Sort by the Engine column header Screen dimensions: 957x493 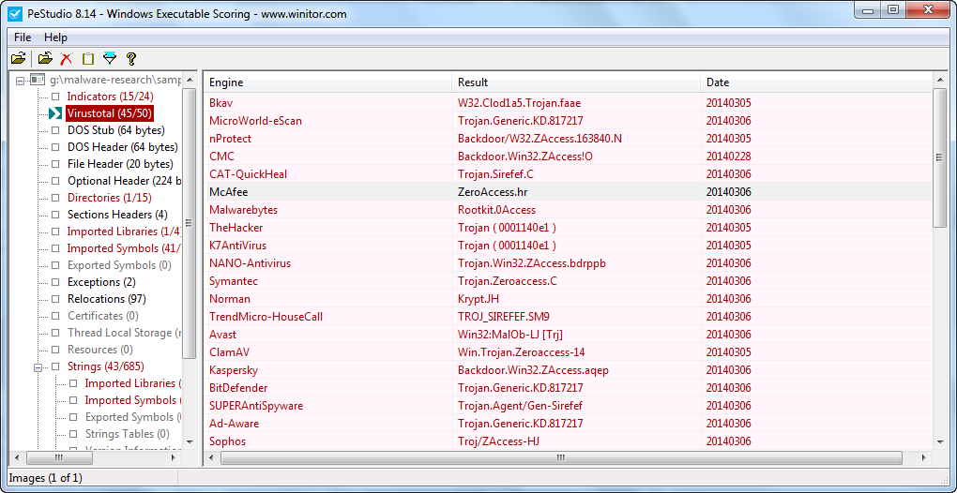pos(329,82)
